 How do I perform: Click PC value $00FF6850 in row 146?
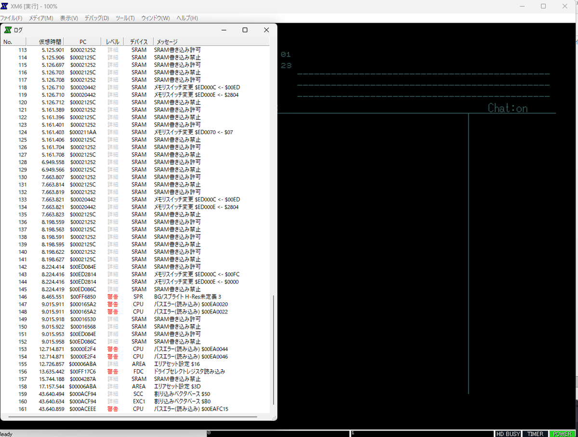point(83,297)
